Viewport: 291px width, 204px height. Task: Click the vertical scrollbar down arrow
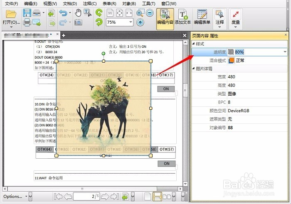pos(185,184)
